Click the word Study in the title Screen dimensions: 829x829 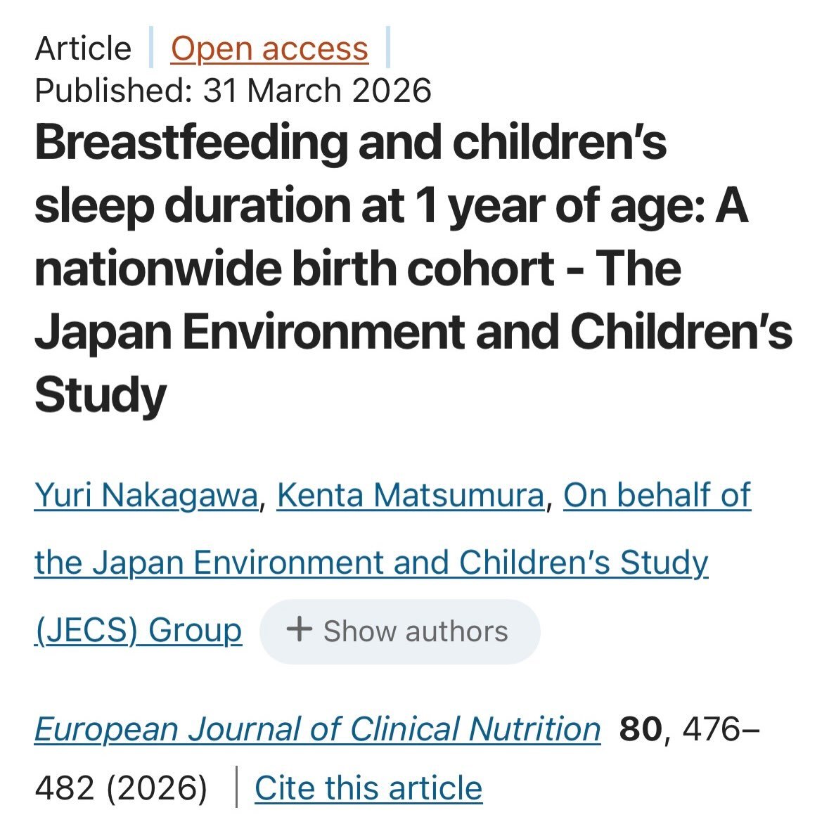[x=101, y=394]
